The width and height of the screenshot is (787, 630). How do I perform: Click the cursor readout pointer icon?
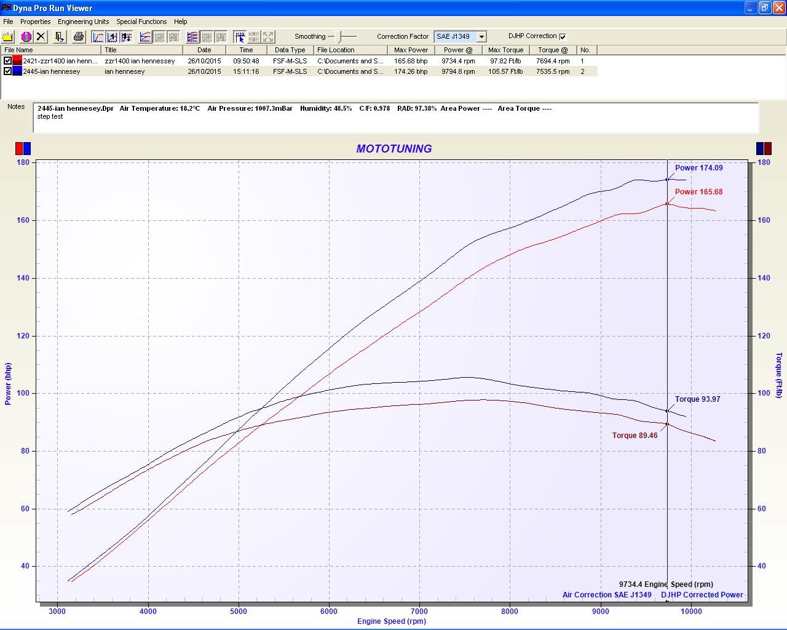239,37
